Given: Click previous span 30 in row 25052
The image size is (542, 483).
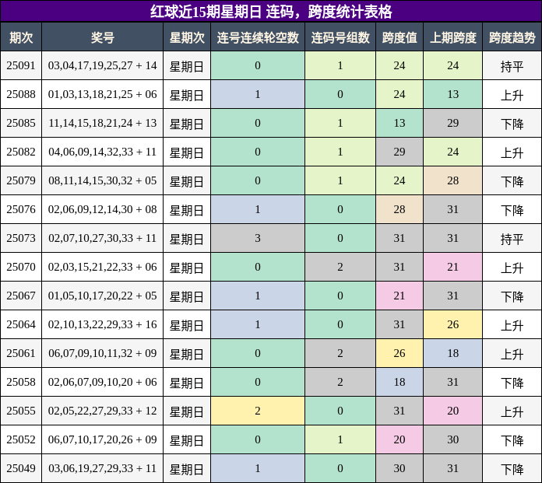Looking at the screenshot, I should 452,439.
